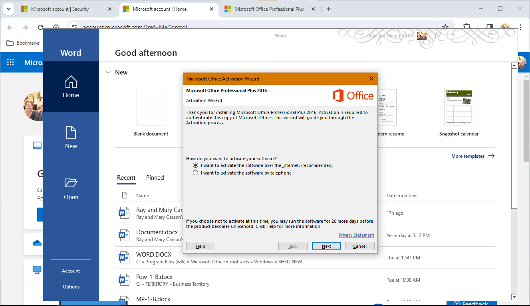Screen dimensions: 530x306
Task: Open Pow-1-B.docx document icon in recent list
Action: (124, 280)
